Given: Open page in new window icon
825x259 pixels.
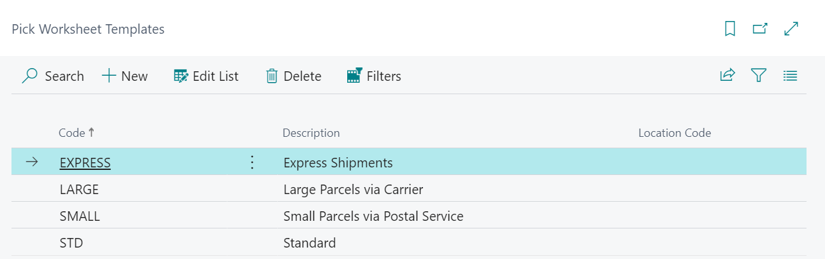Looking at the screenshot, I should coord(760,29).
